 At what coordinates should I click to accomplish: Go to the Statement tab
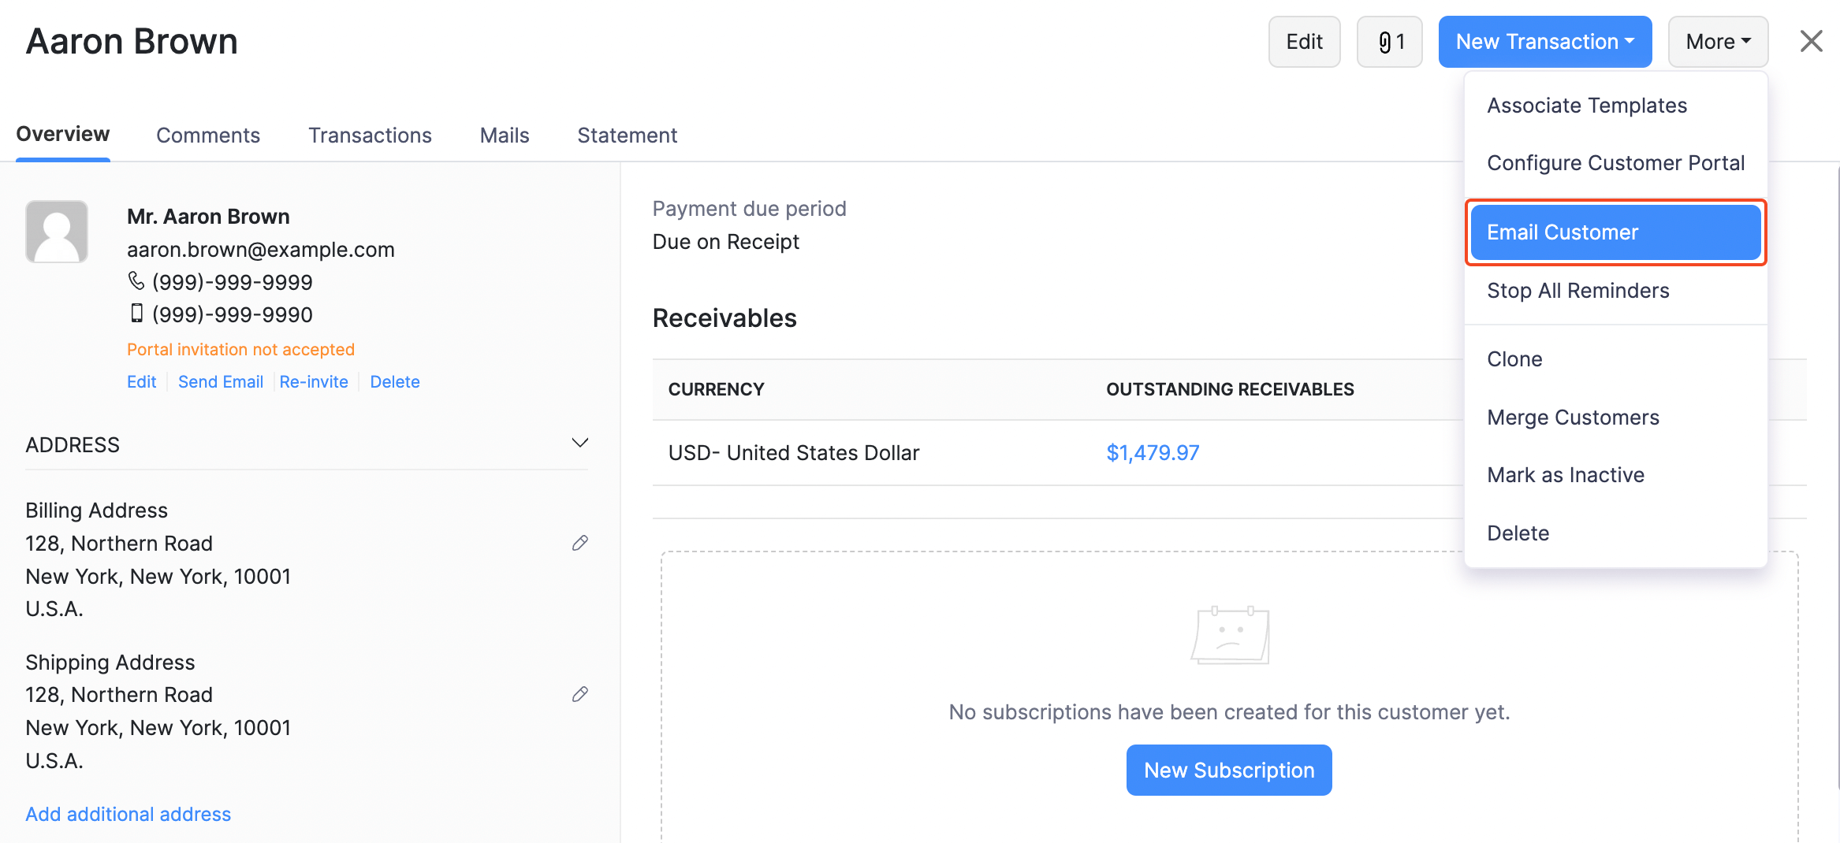click(x=627, y=136)
